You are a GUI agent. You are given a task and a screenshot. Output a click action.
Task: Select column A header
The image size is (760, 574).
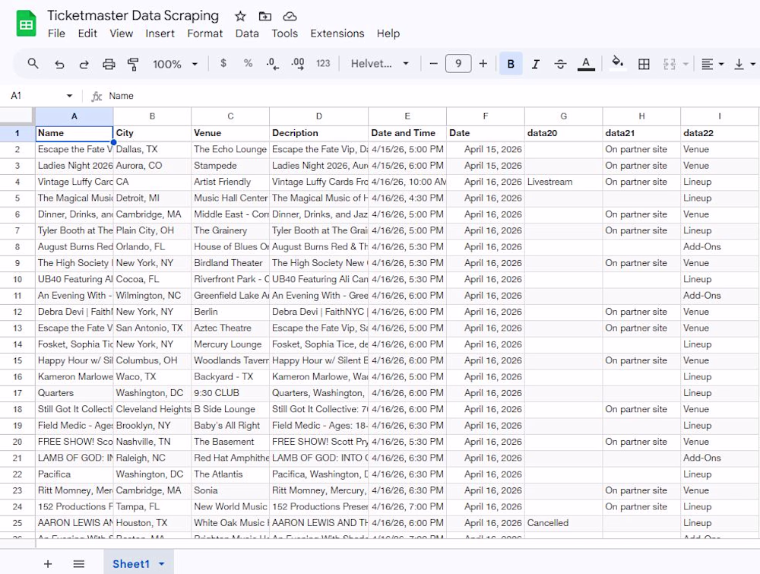[74, 116]
